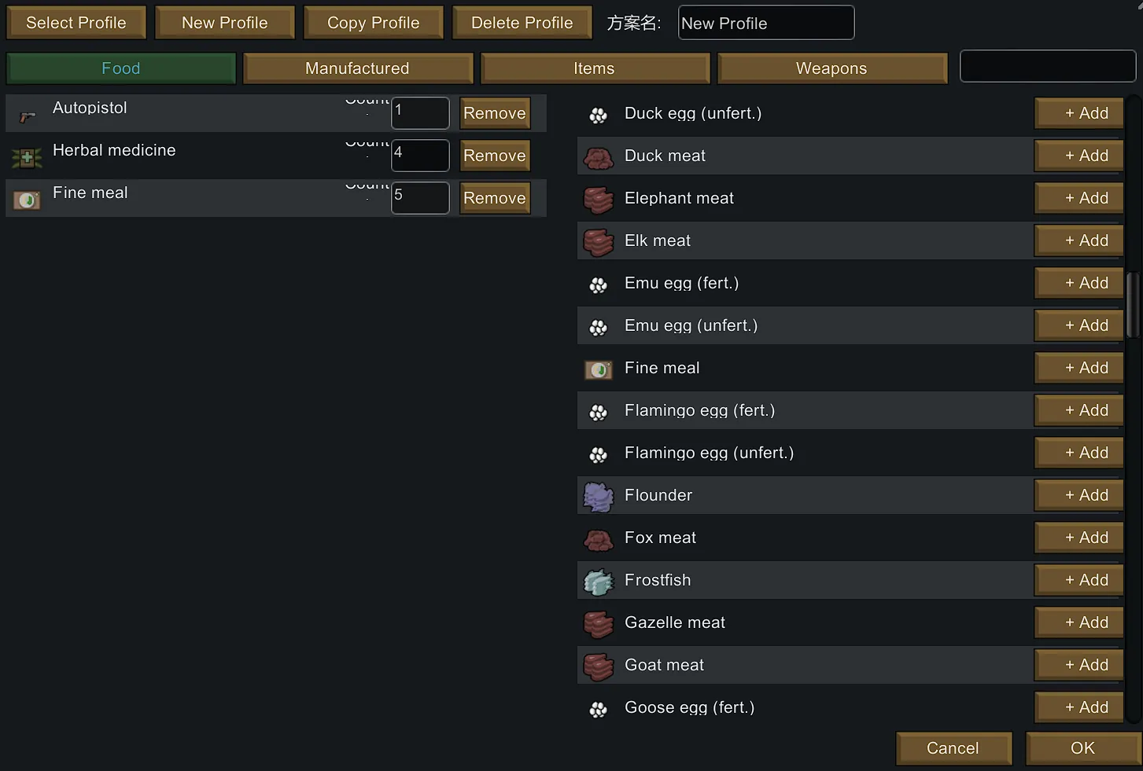Click the Autopistol icon in loadout list
1143x771 pixels.
(28, 117)
